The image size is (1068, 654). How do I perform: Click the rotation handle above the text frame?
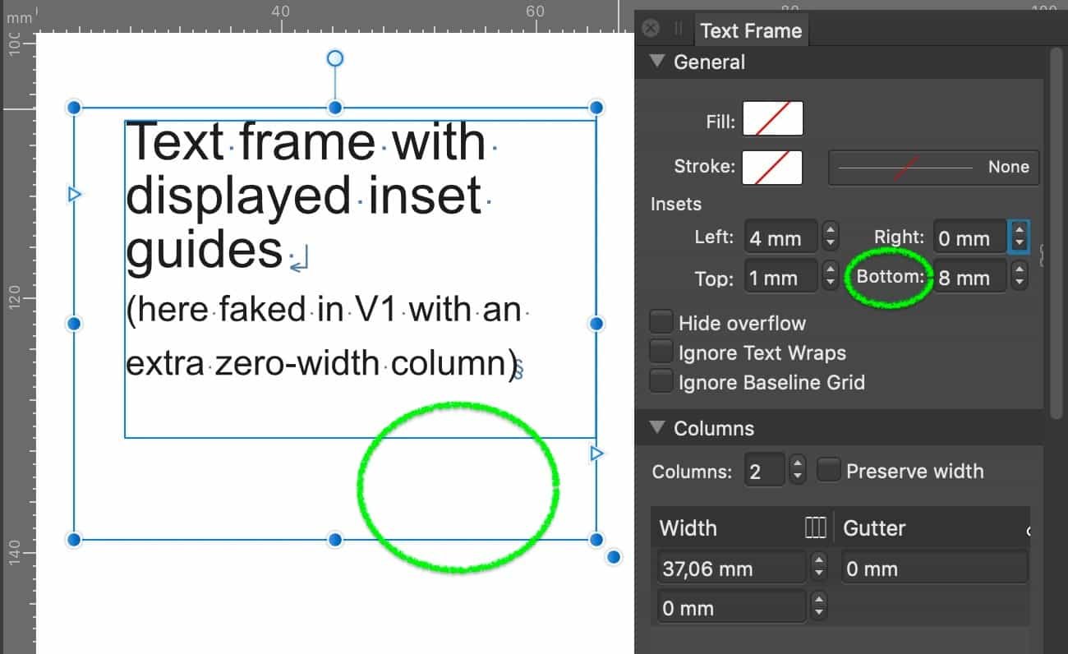(x=334, y=58)
